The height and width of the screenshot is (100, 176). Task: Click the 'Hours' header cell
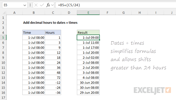(53, 32)
